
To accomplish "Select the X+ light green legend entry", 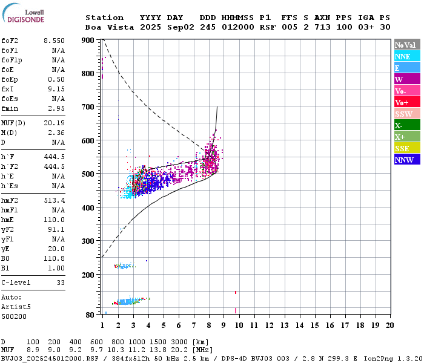I will (x=407, y=137).
